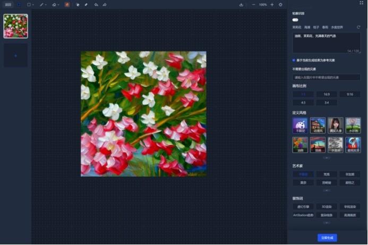Expand more styles under 定义风格
Image resolution: width=368 pixels, height=245 pixels.
click(327, 158)
